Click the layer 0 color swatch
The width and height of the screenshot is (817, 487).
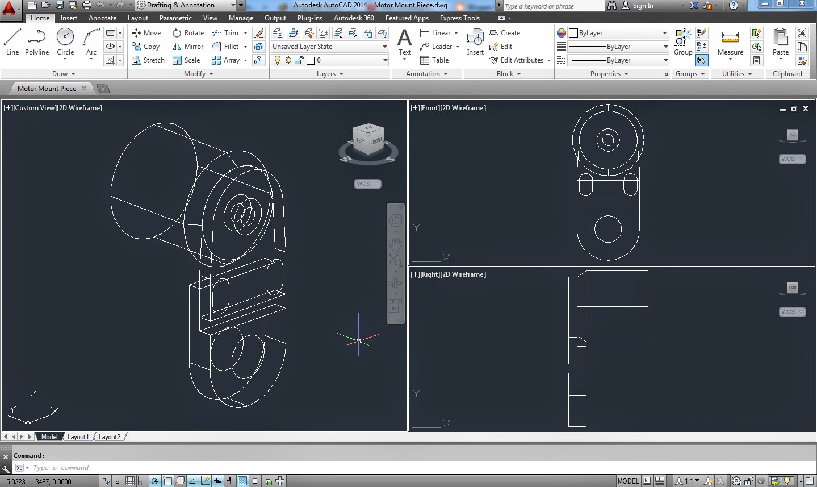tap(310, 60)
